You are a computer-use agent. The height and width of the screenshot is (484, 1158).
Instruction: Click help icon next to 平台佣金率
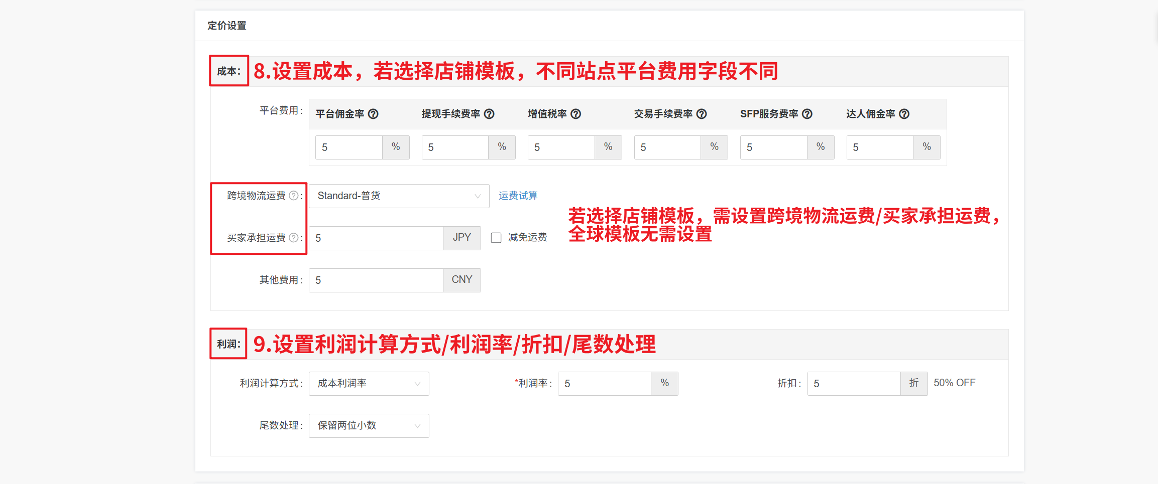coord(373,114)
